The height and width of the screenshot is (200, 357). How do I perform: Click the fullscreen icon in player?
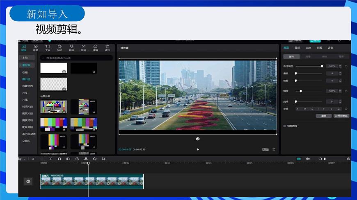coord(274,149)
